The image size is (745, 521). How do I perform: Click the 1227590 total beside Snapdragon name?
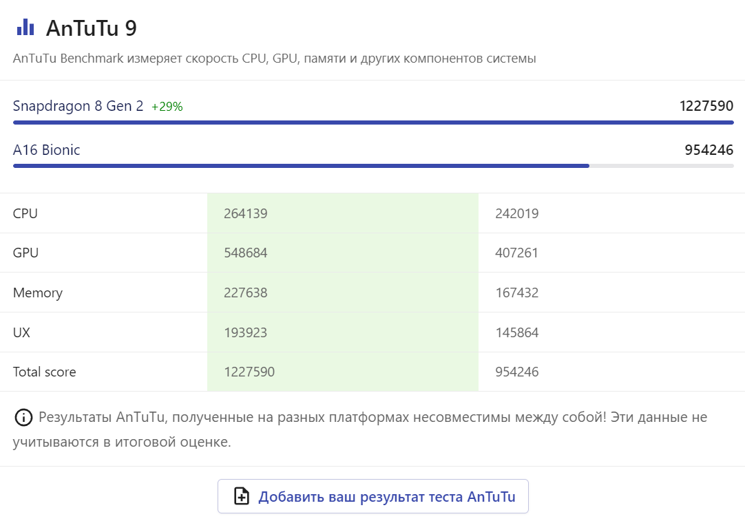click(x=706, y=106)
